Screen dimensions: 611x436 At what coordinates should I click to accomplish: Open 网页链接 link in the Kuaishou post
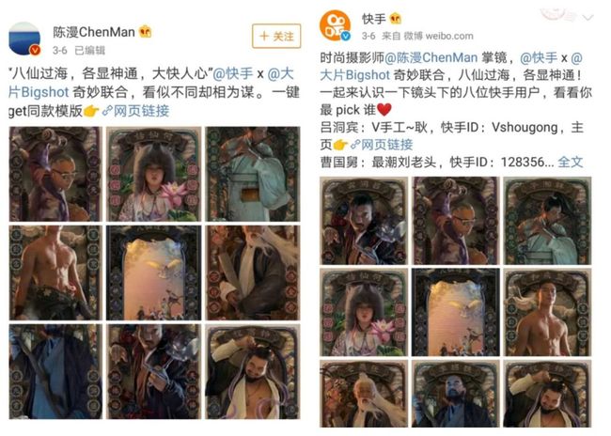click(x=382, y=145)
